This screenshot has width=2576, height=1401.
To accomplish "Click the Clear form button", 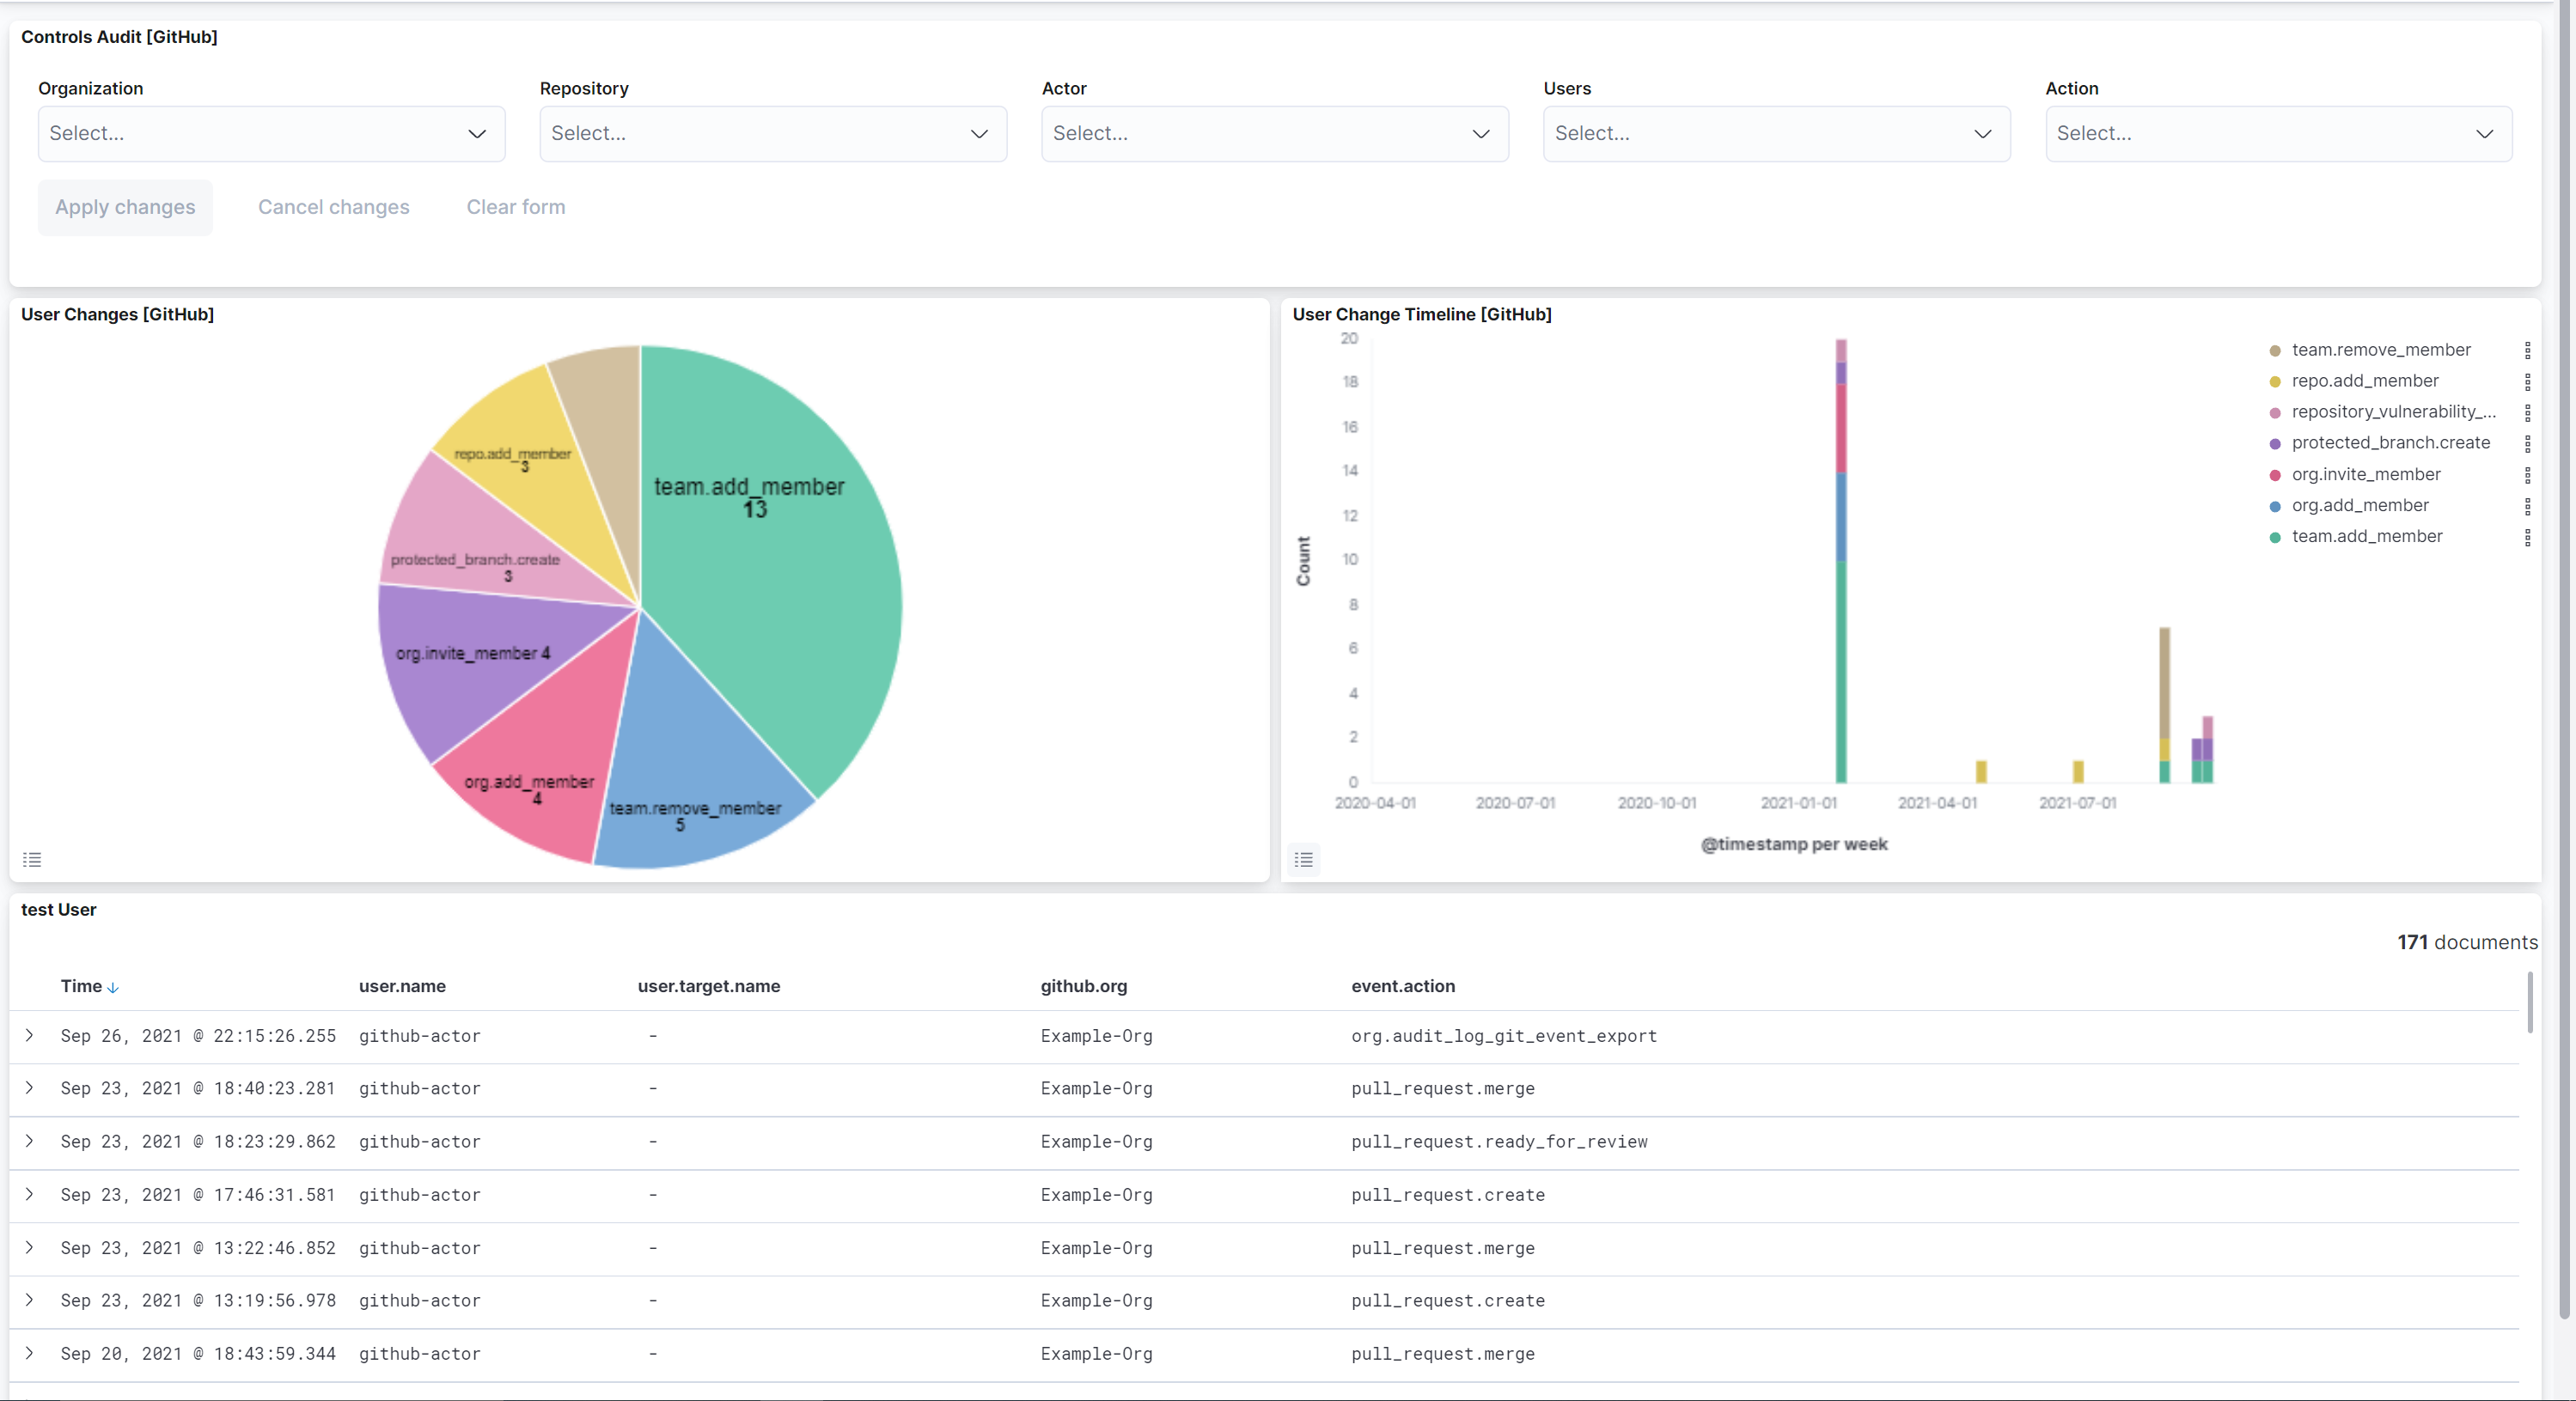I will coord(516,207).
